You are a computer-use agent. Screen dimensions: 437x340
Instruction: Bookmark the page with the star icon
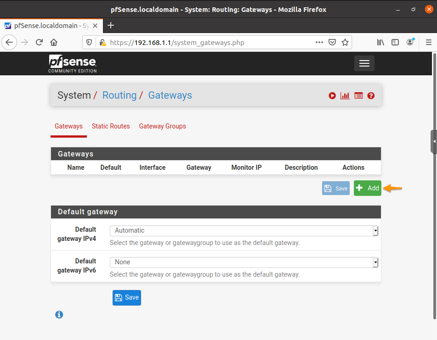pos(345,42)
